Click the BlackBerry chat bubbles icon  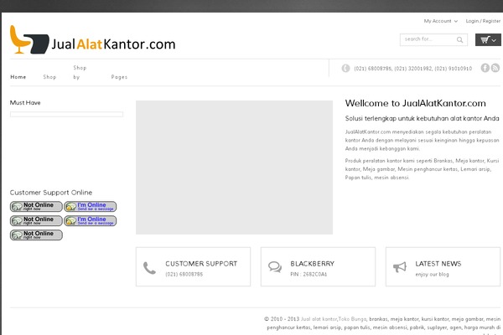click(275, 266)
